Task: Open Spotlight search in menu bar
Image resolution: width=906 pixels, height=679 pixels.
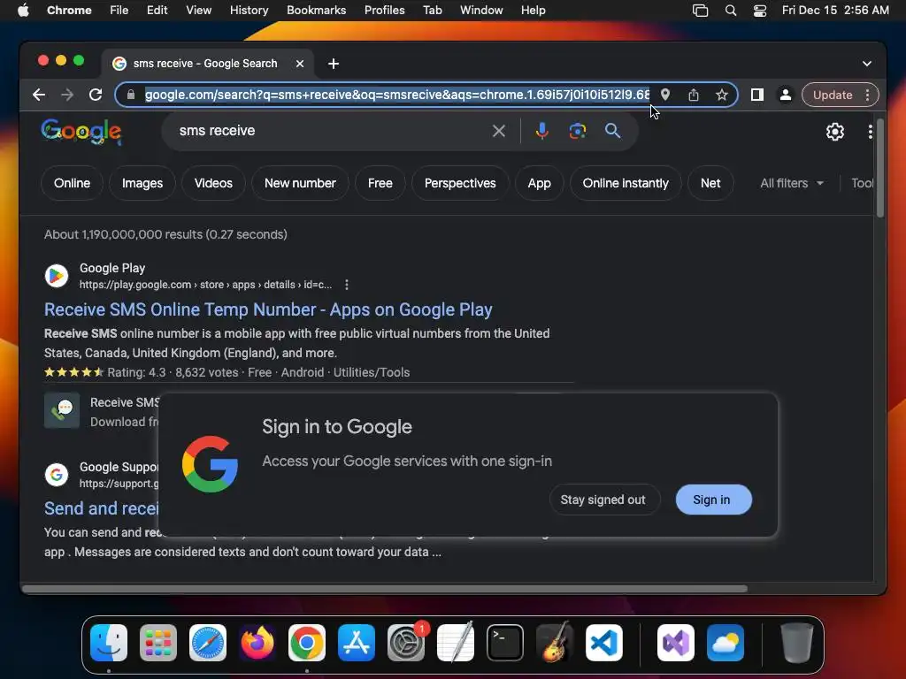Action: click(730, 11)
